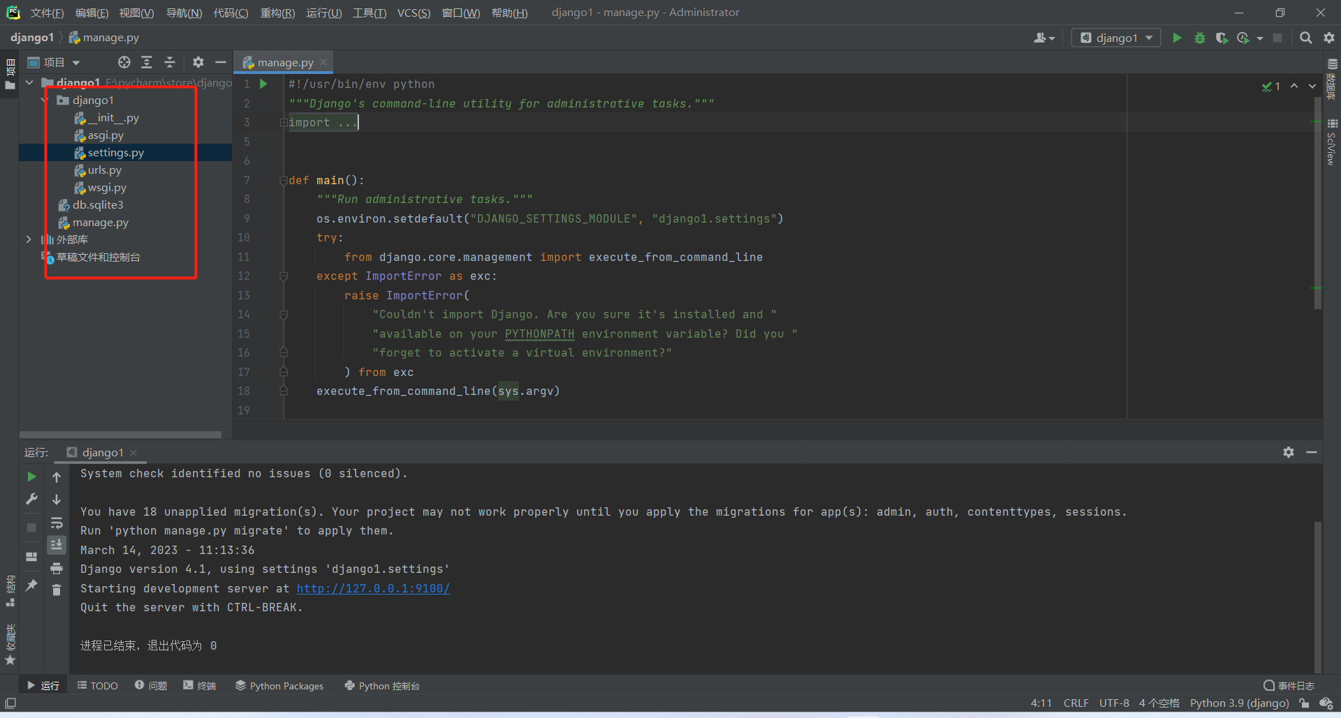Start debugging with the bug icon
1341x718 pixels.
[1199, 38]
